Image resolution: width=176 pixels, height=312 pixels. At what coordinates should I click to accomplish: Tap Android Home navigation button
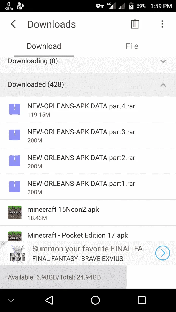coord(95,300)
